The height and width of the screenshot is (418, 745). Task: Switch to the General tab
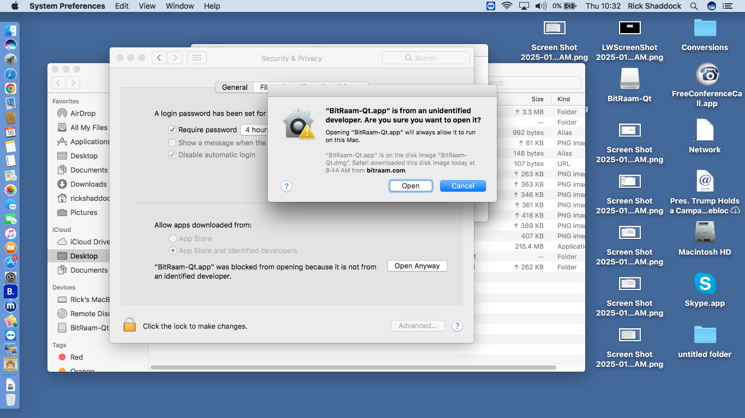[235, 87]
